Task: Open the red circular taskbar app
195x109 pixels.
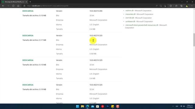Action: 103,106
